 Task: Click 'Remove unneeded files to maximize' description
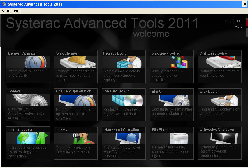click(x=75, y=76)
